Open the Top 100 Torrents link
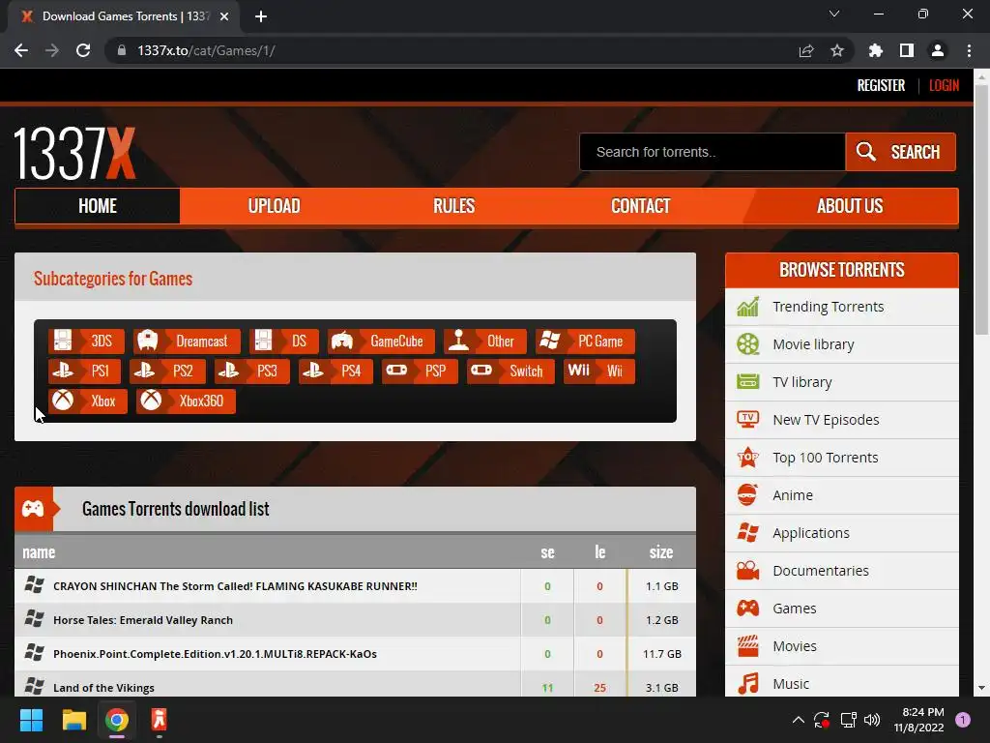This screenshot has width=990, height=743. point(826,458)
